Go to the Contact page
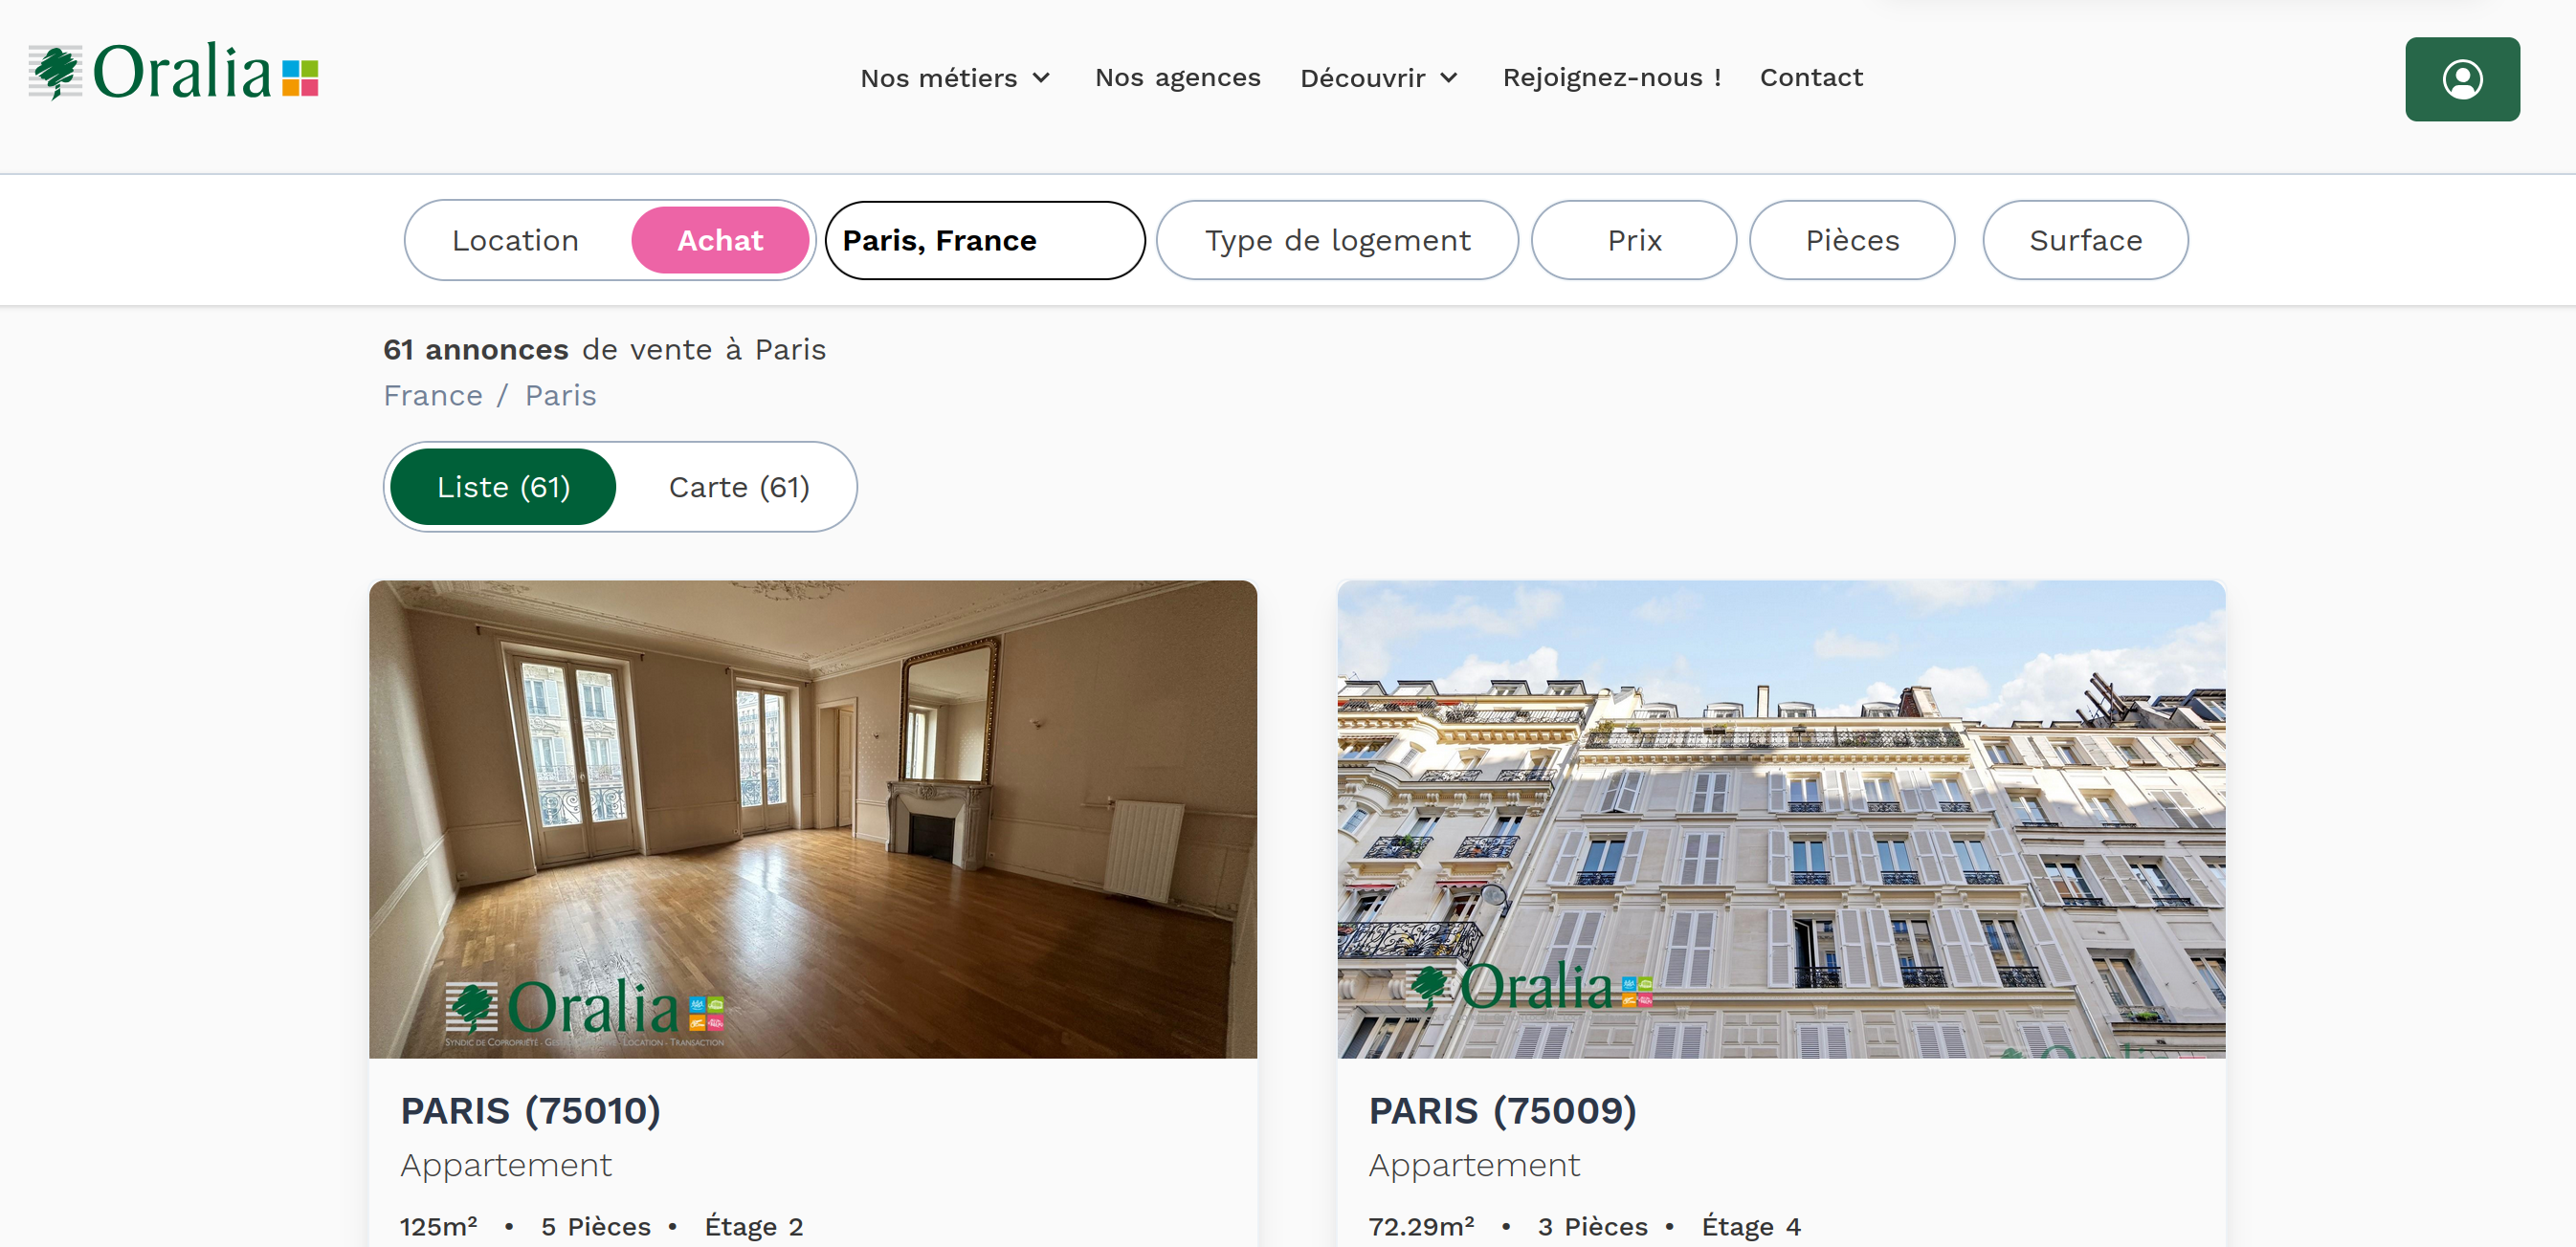The height and width of the screenshot is (1247, 2576). coord(1810,77)
